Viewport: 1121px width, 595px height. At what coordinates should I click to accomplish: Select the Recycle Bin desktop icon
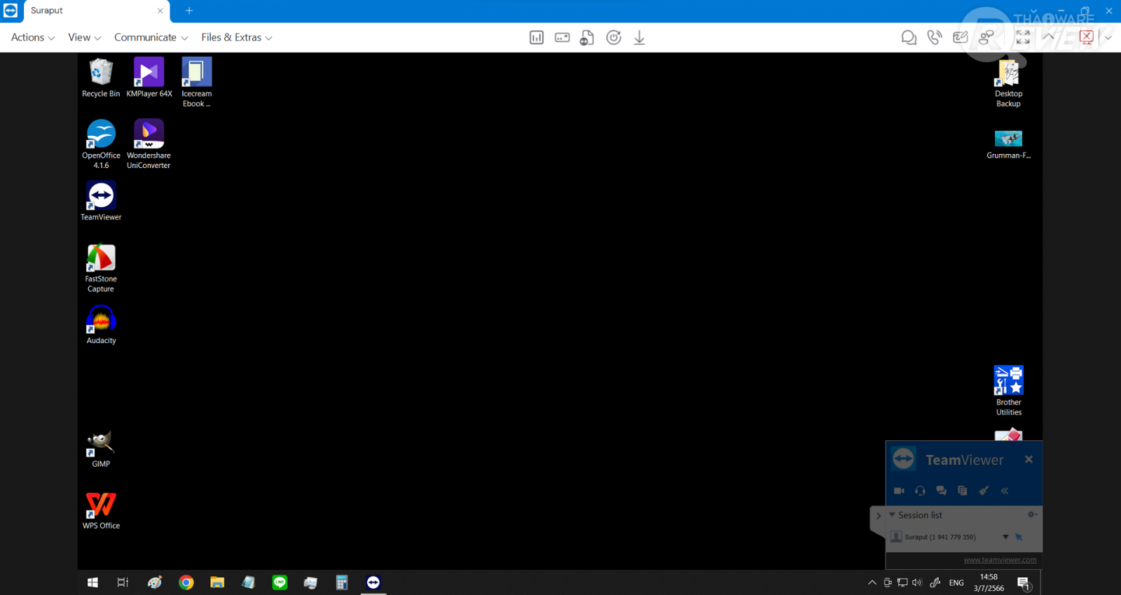[101, 78]
